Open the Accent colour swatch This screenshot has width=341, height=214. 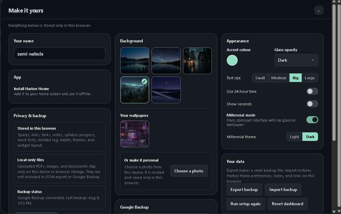232,60
